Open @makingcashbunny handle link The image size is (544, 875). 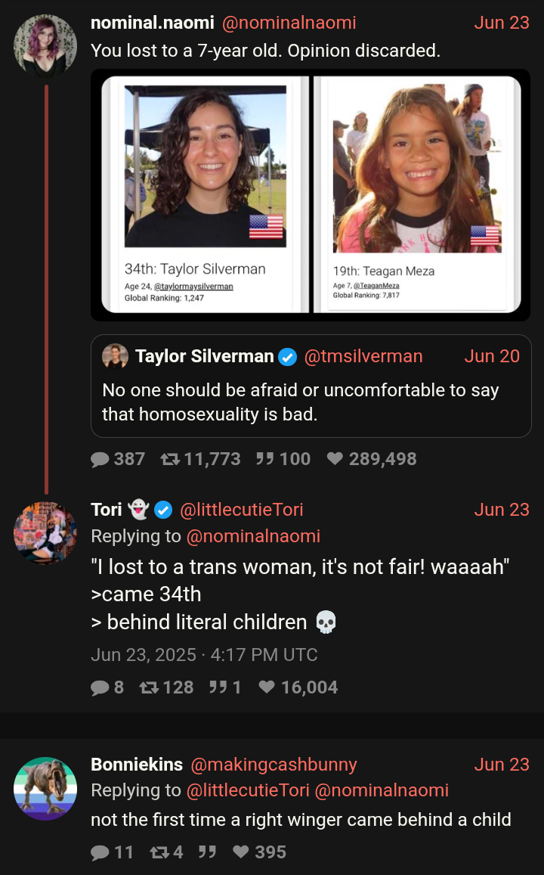(274, 765)
